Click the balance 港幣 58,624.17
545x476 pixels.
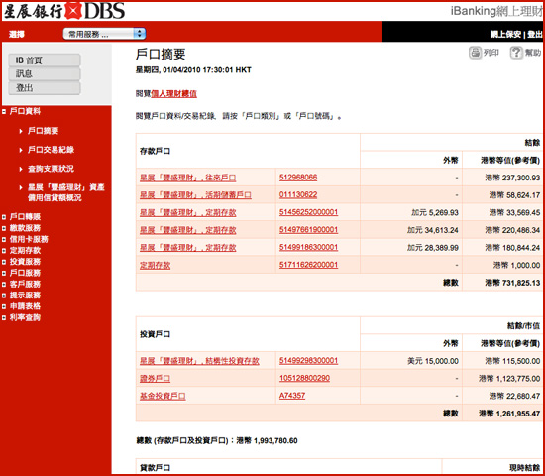[x=514, y=195]
